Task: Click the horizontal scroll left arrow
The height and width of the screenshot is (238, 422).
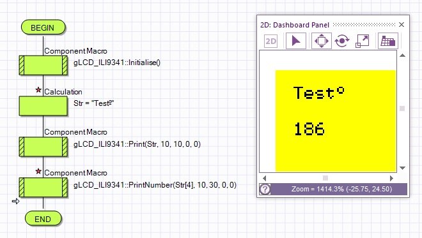Action: pyautogui.click(x=264, y=178)
